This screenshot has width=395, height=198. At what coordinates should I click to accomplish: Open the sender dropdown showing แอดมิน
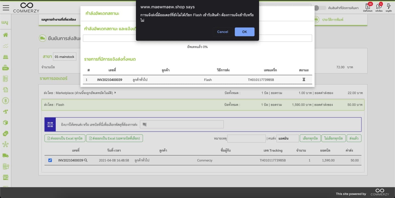click(287, 138)
